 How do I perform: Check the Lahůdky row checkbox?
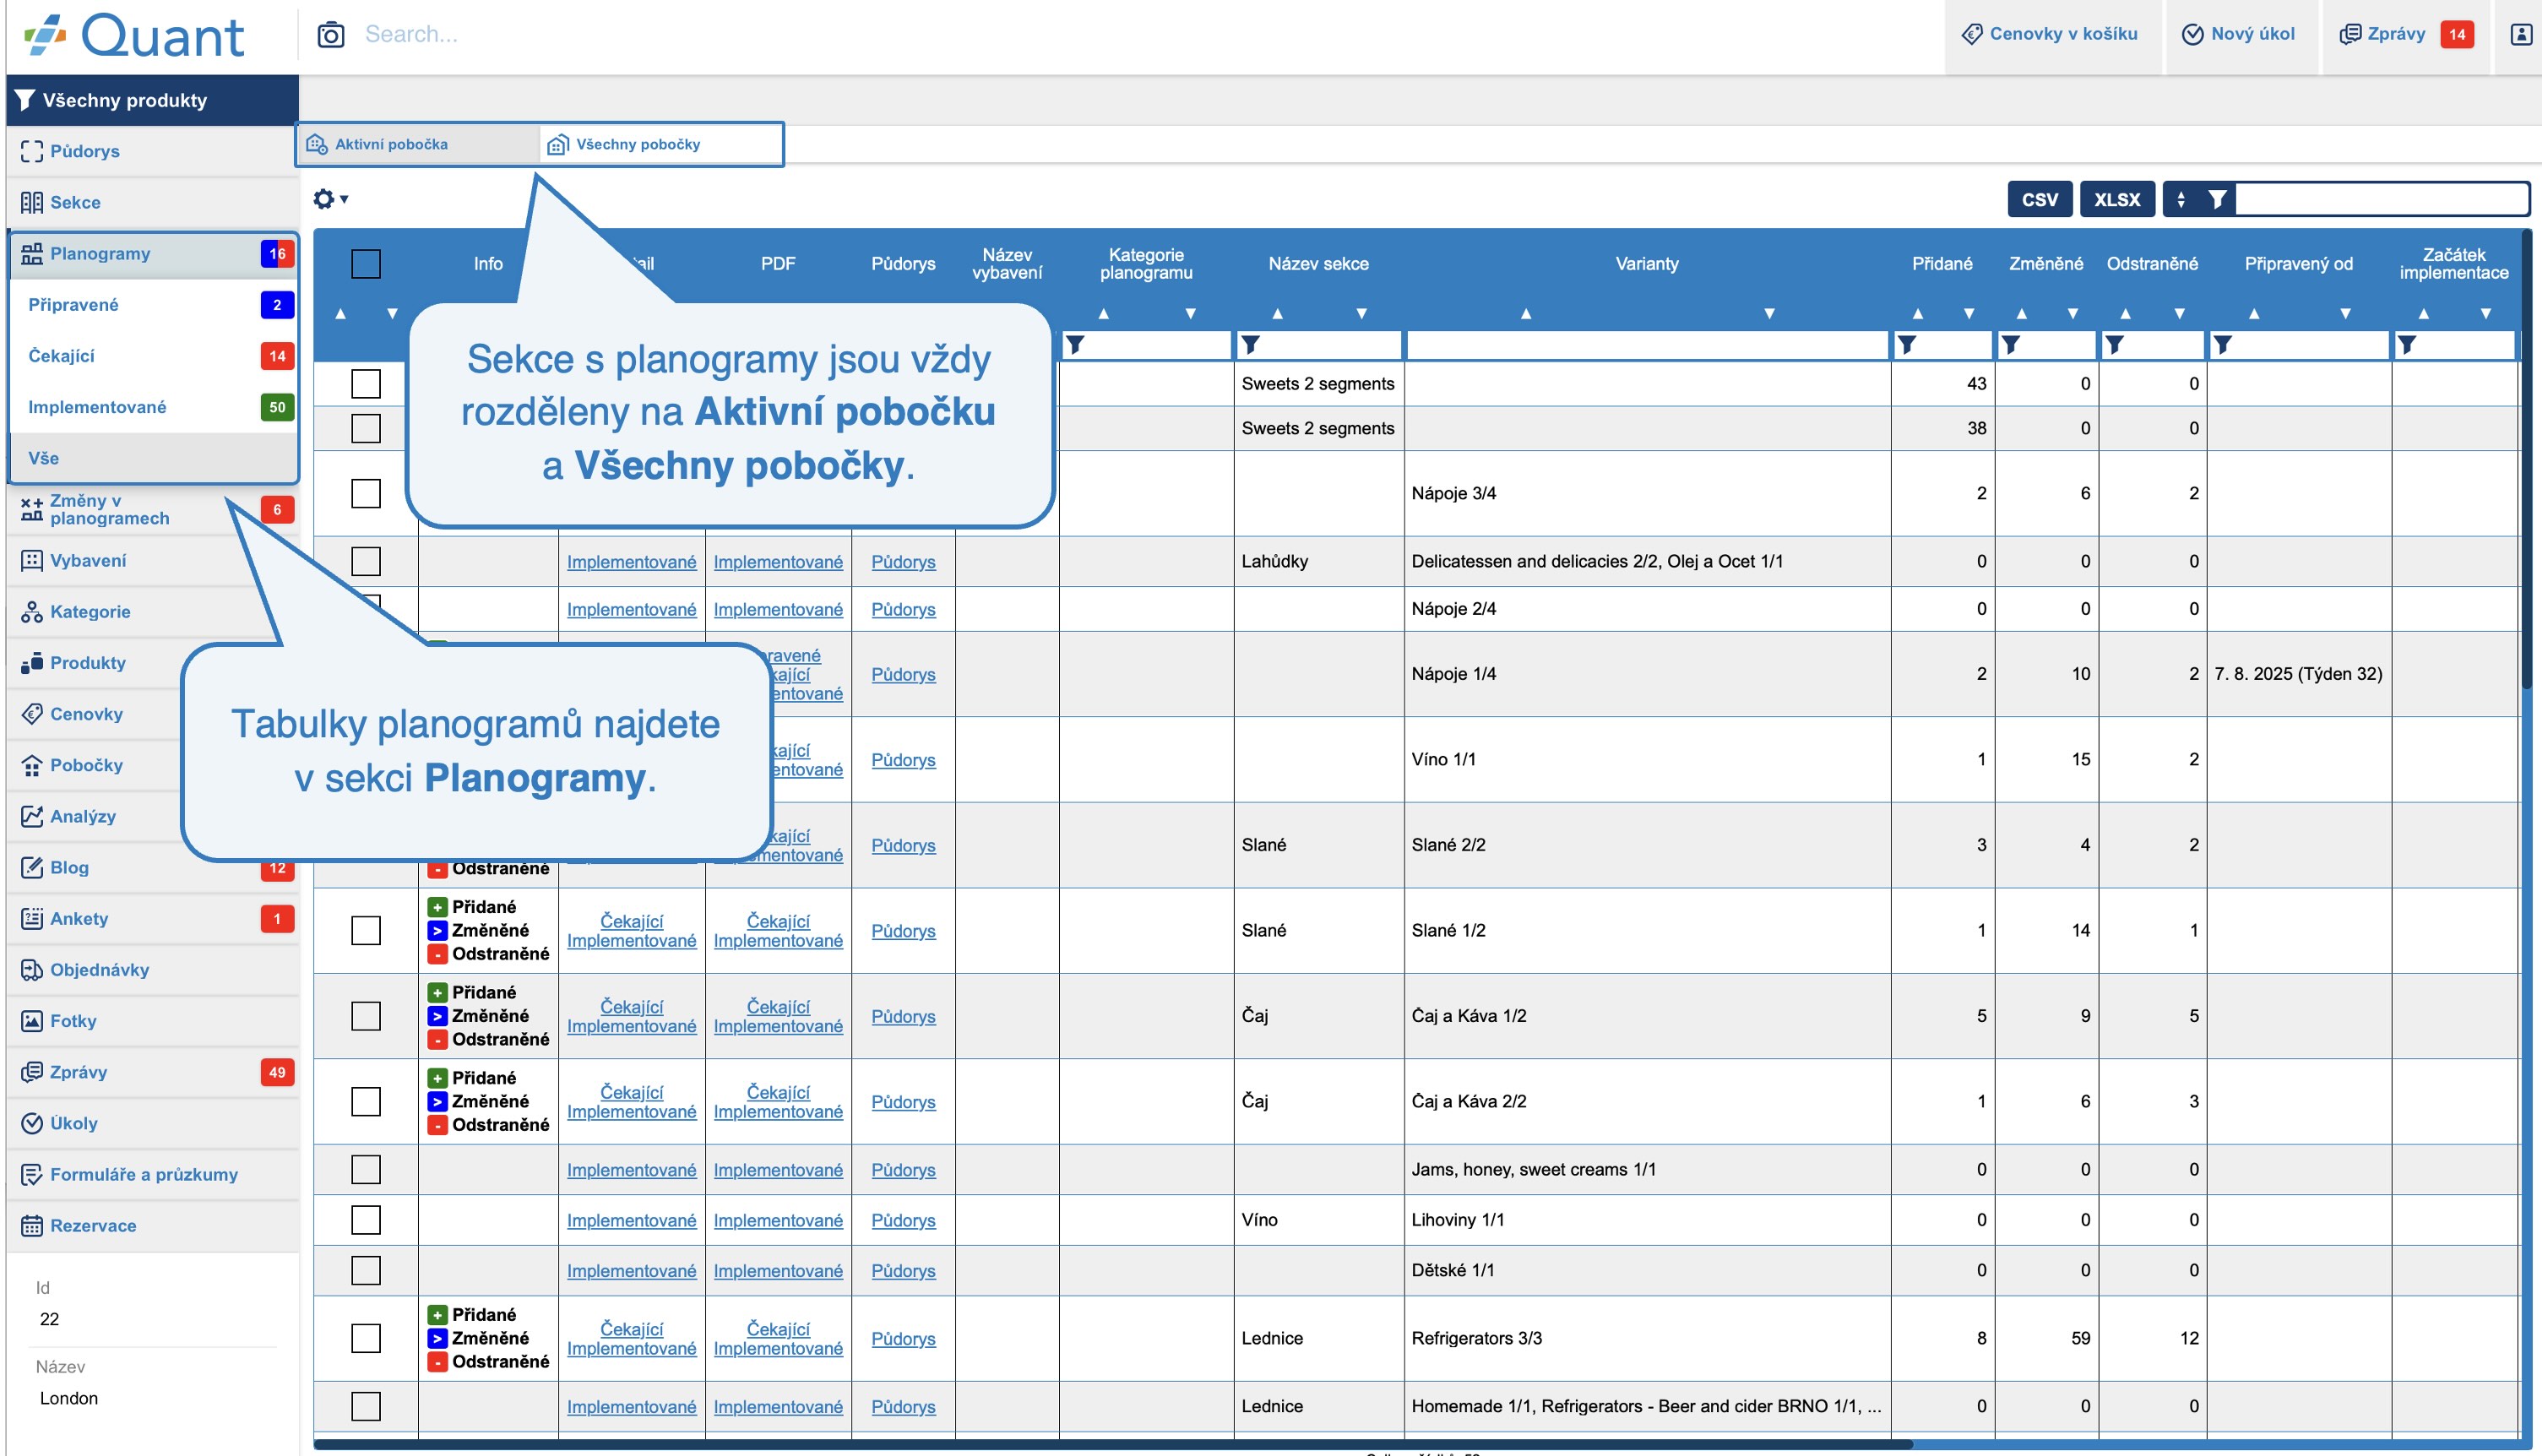[x=366, y=561]
